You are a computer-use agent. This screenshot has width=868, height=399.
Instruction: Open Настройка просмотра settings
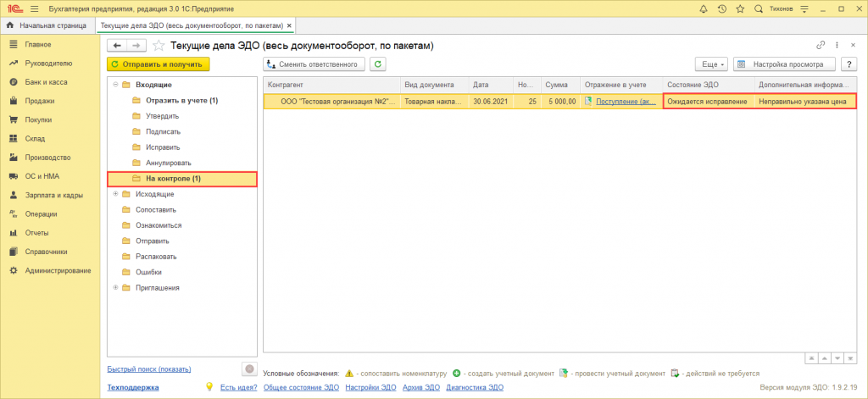coord(786,64)
